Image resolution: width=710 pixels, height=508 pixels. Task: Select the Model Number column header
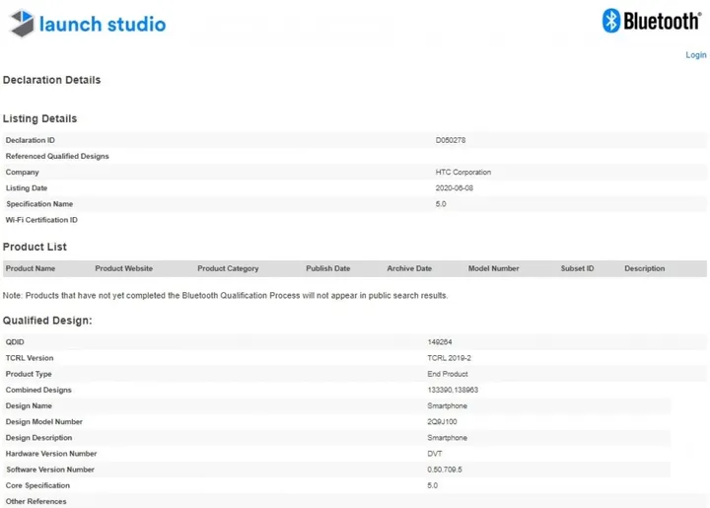point(493,268)
